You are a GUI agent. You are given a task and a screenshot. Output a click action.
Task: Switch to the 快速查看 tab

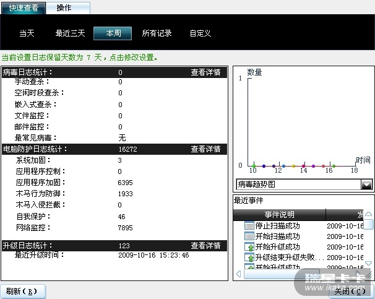pos(24,8)
